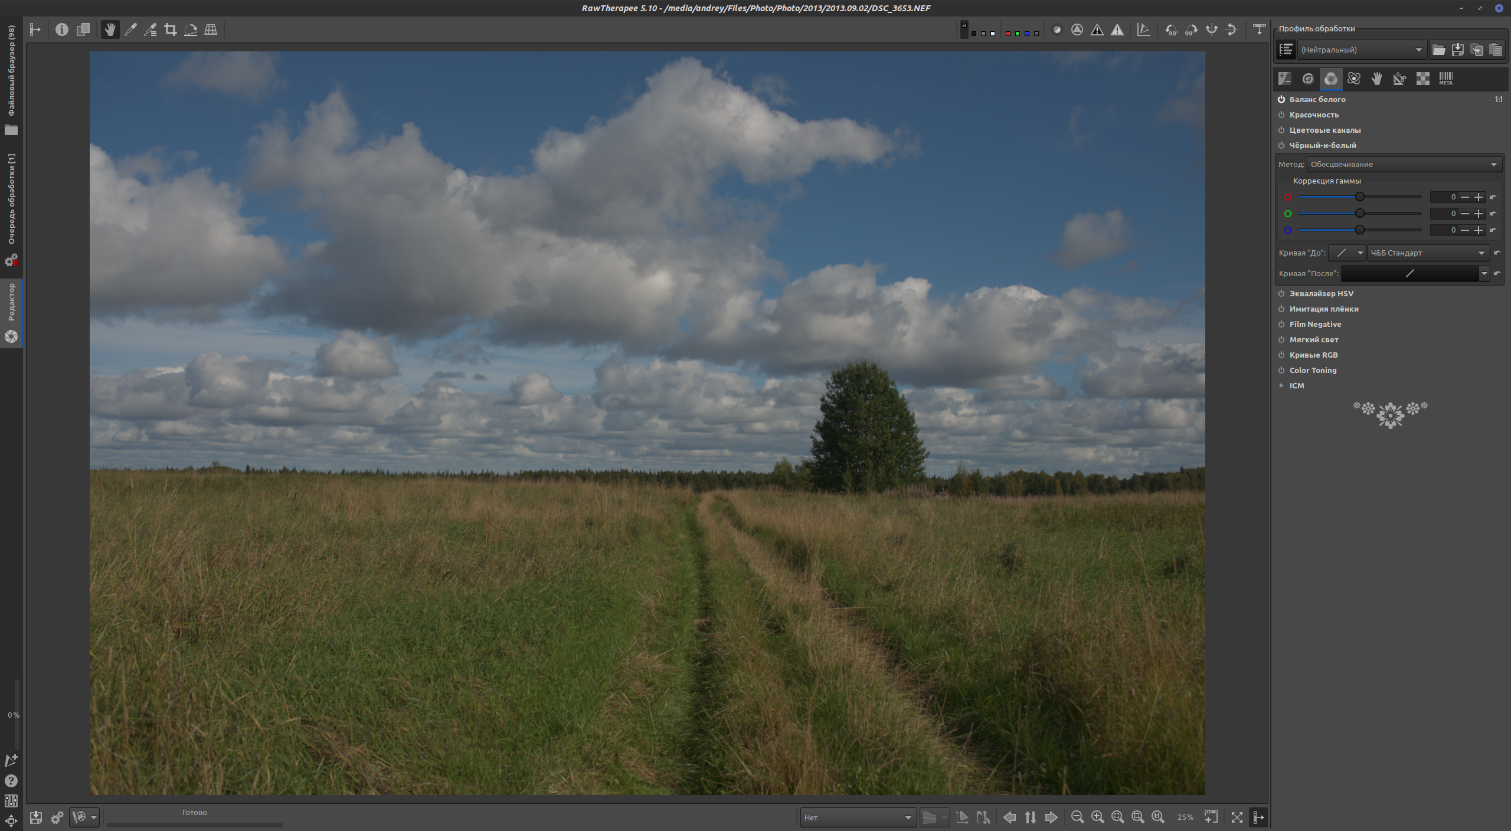Click the red gamma correction slider handle
1511x831 pixels.
click(1359, 197)
